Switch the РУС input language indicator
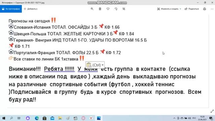Image resolution: width=215 pixels, height=121 pixels. 194,118
